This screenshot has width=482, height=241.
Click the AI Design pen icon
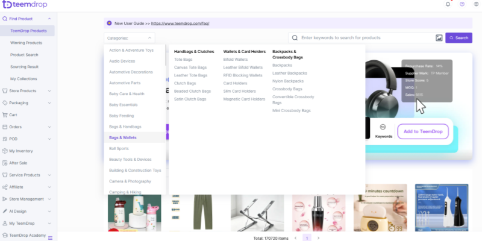click(5, 211)
